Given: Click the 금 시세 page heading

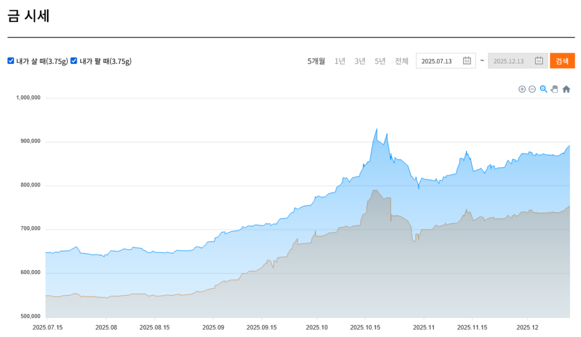Looking at the screenshot, I should (28, 16).
